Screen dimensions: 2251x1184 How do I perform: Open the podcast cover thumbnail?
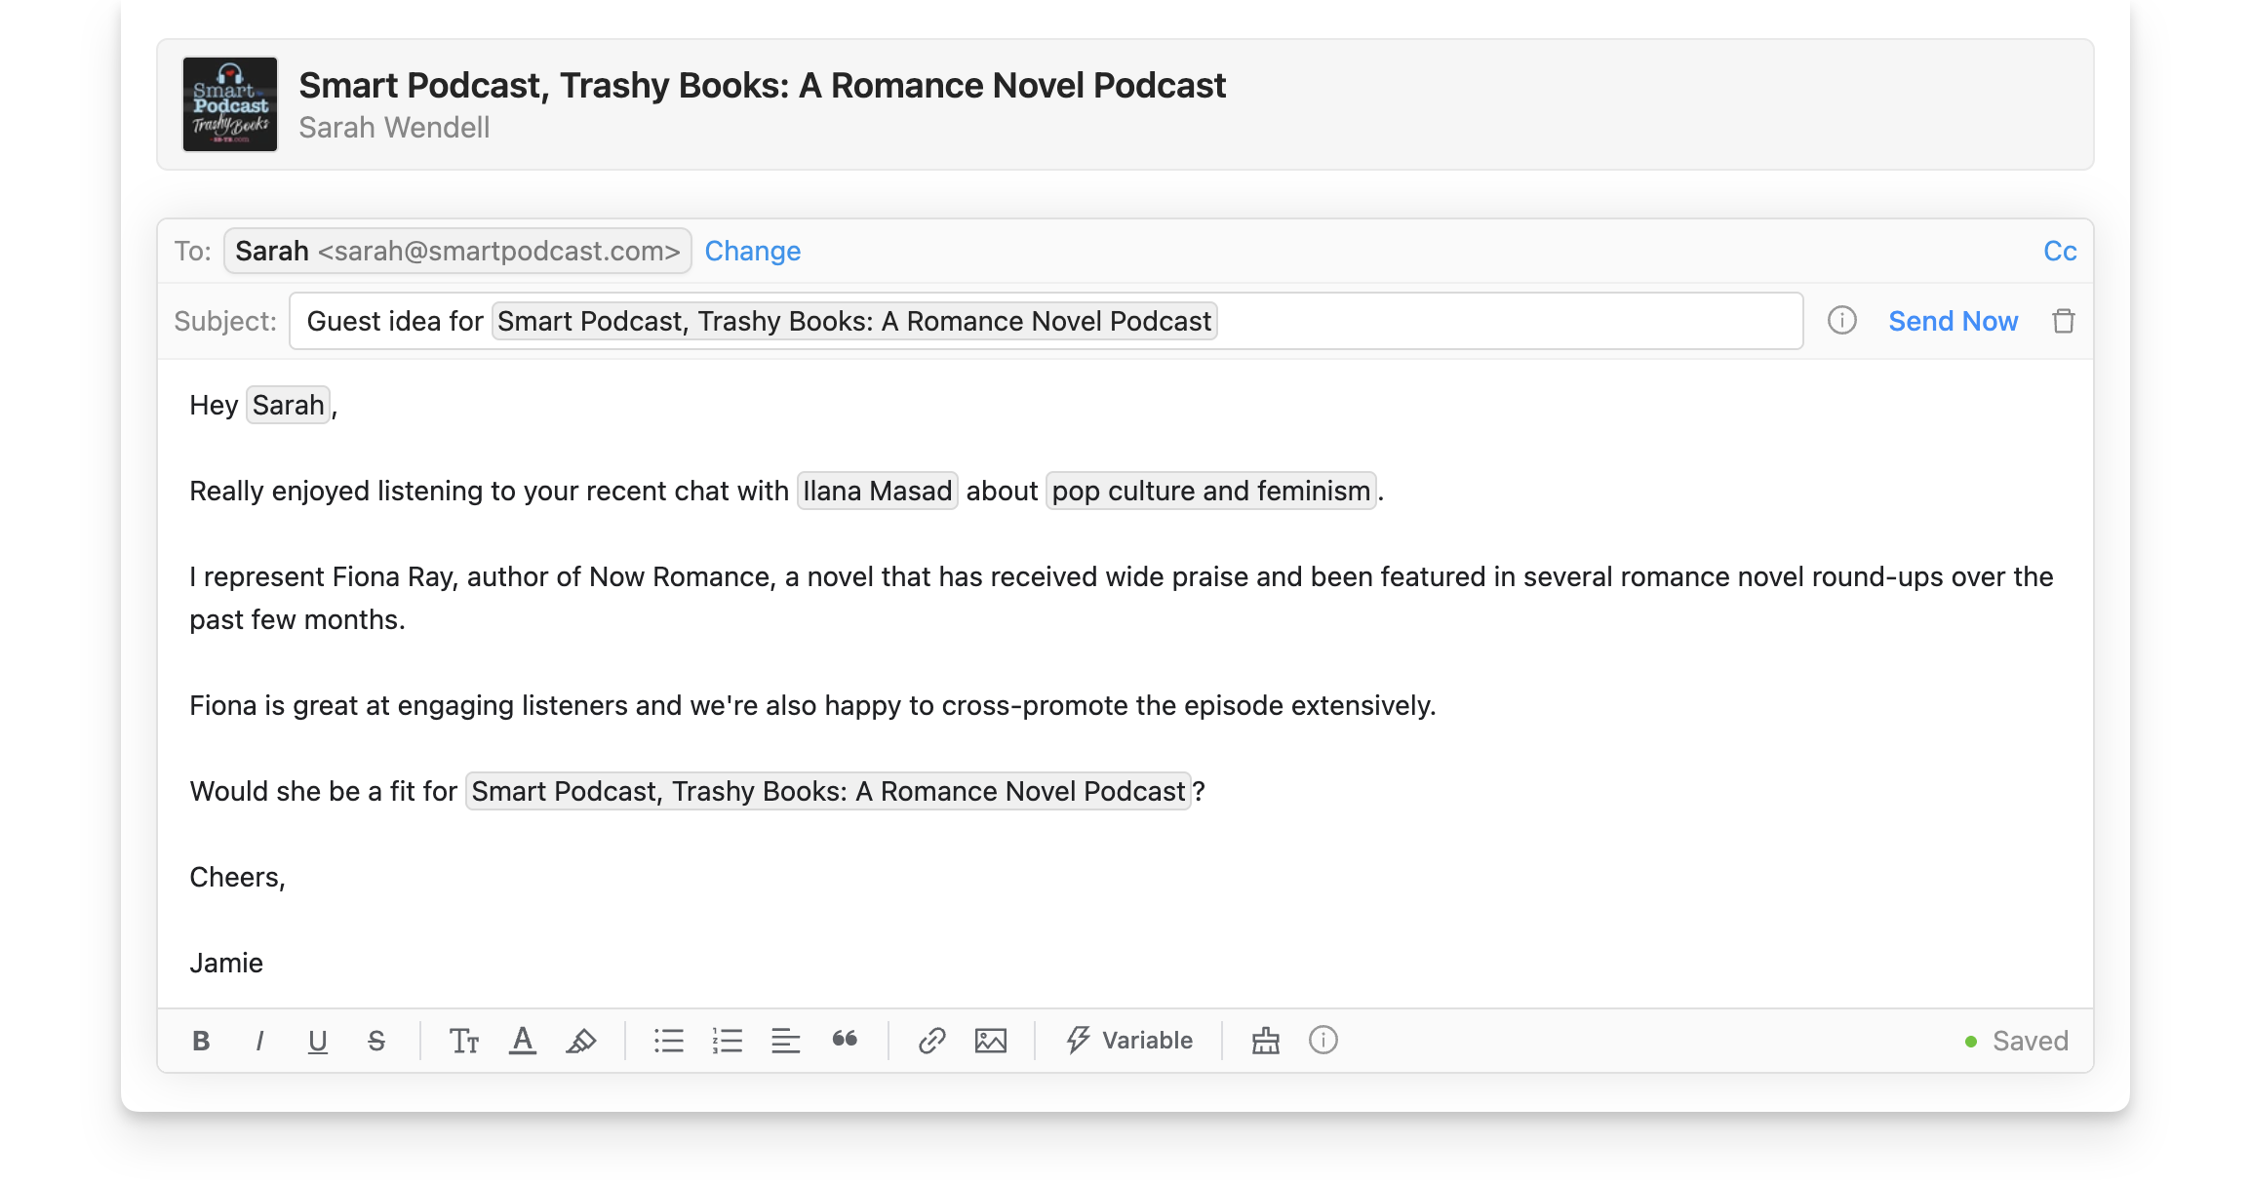[230, 104]
